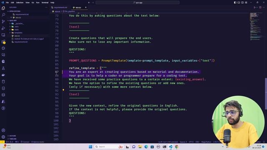Switch to the requirements.txt editor tab

(60, 7)
